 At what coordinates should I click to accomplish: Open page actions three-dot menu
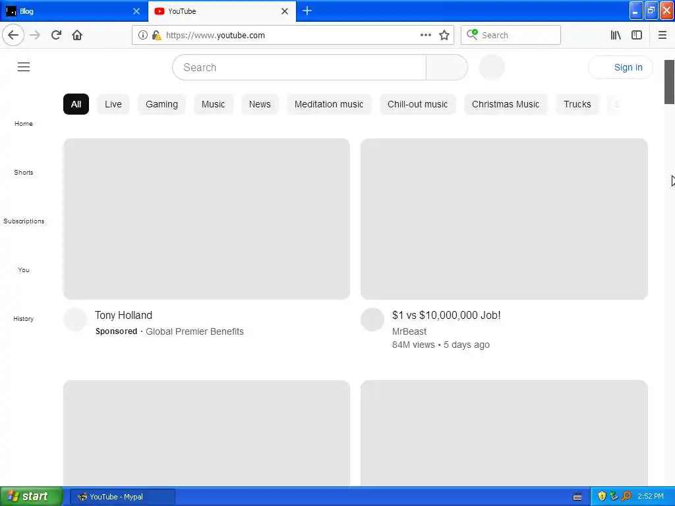(x=425, y=35)
